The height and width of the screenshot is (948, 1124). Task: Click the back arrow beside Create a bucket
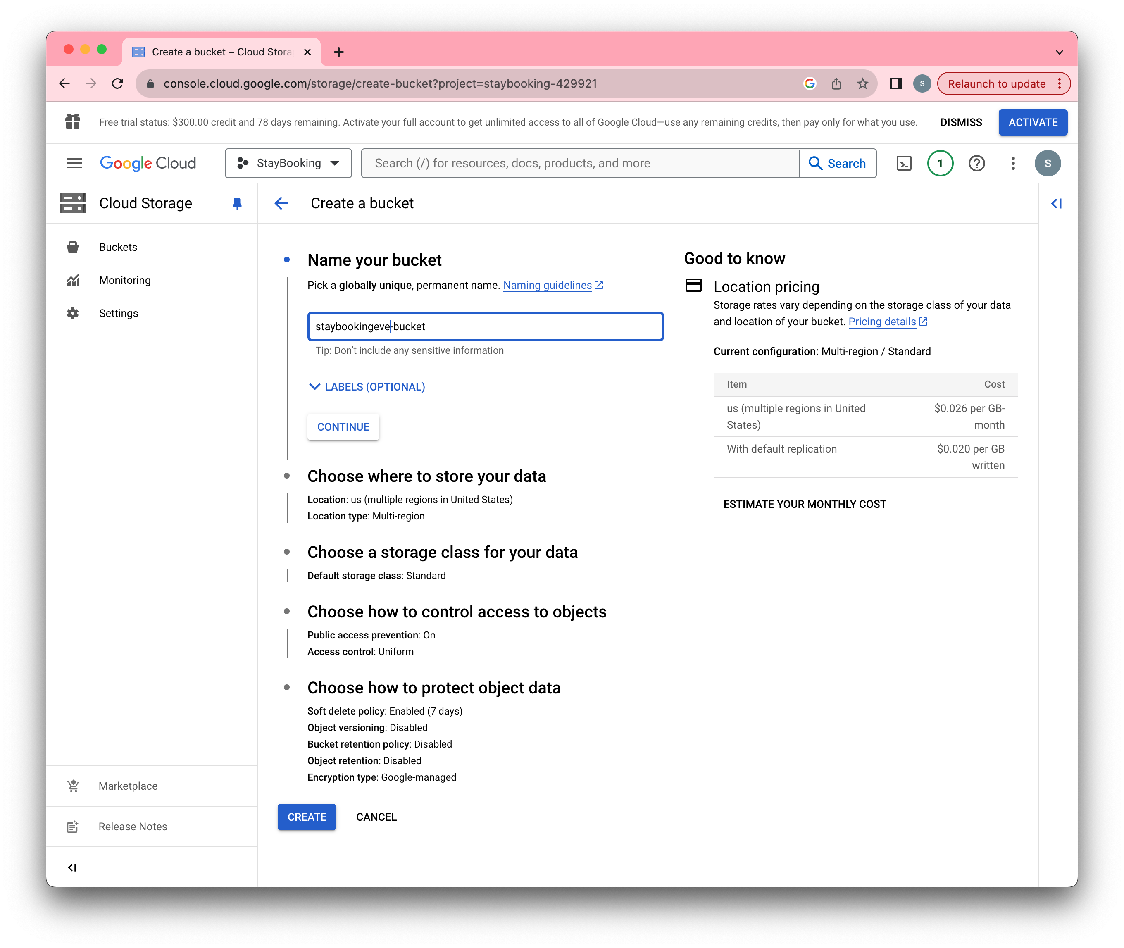(x=281, y=203)
